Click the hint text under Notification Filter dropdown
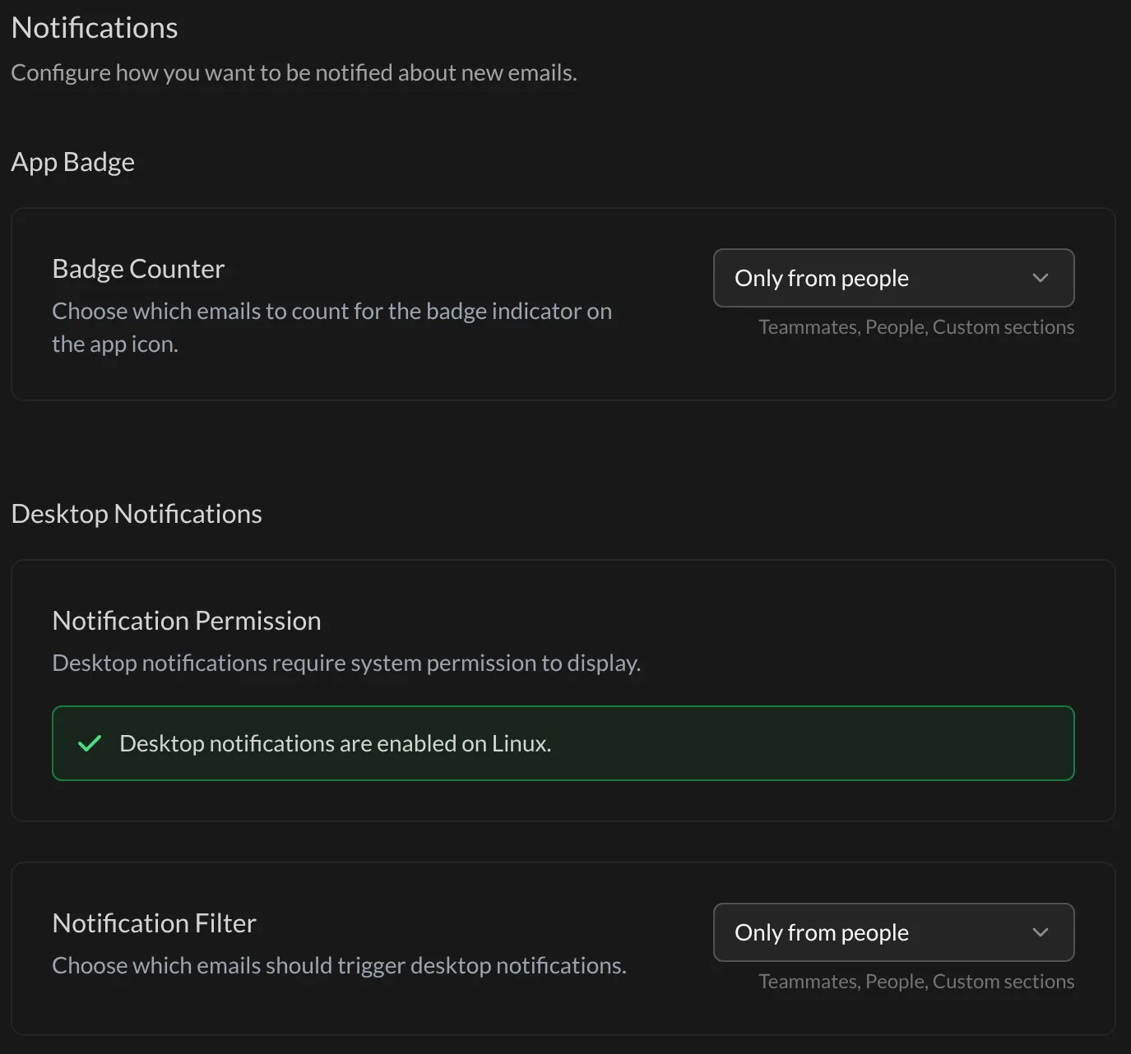This screenshot has height=1054, width=1131. pos(916,982)
